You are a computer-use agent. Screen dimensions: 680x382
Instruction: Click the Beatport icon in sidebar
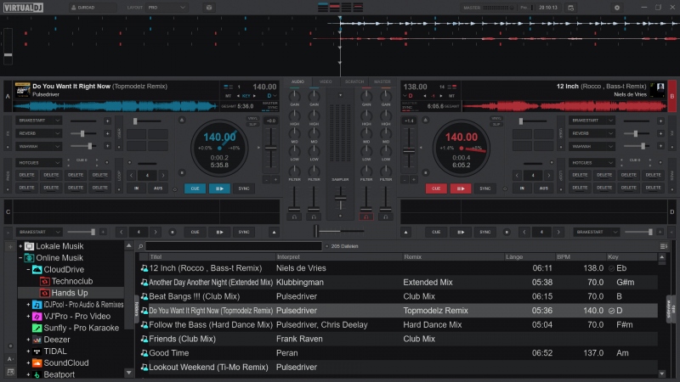pos(37,374)
